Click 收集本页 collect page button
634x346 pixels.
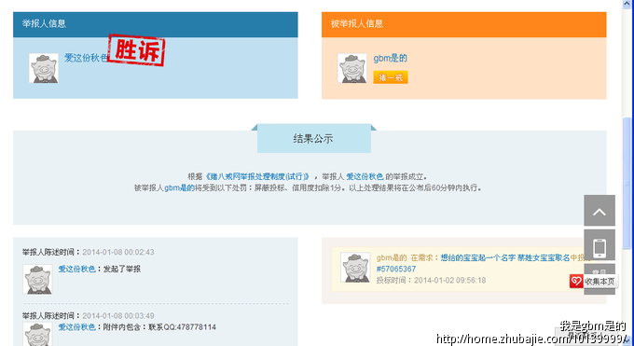[x=600, y=282]
